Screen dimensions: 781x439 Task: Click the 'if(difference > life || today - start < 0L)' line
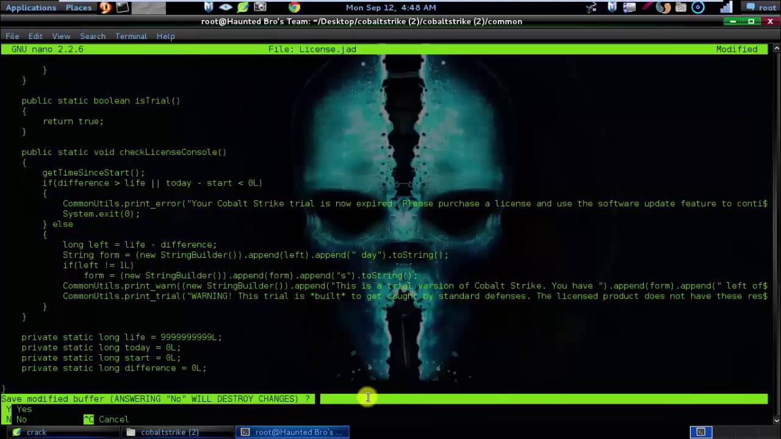click(153, 183)
